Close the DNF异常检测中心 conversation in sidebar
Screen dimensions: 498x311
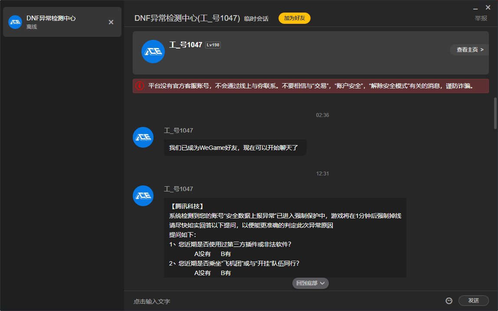111,22
